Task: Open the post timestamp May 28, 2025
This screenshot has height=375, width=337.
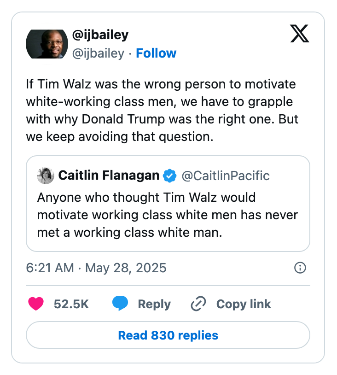Action: 97,268
